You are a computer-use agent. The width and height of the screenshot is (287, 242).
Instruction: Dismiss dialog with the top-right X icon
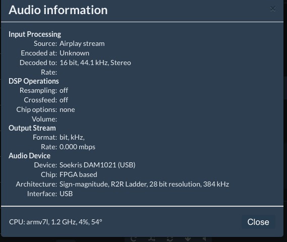(273, 9)
